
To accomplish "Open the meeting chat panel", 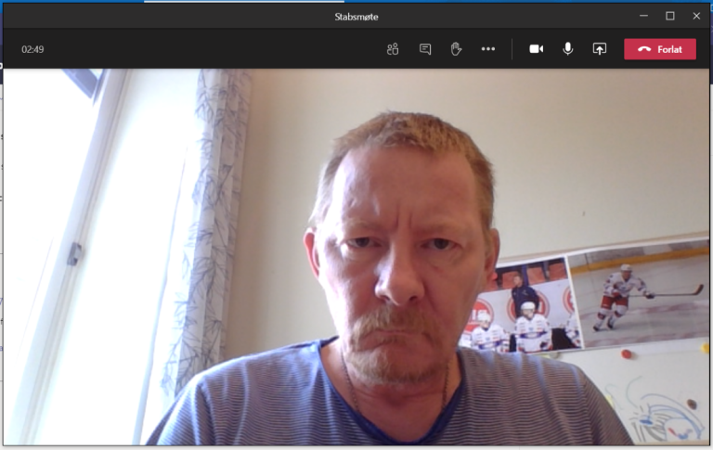I will click(425, 49).
